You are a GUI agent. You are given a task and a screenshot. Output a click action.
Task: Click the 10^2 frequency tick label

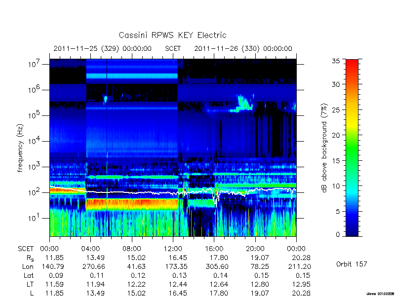[34, 192]
